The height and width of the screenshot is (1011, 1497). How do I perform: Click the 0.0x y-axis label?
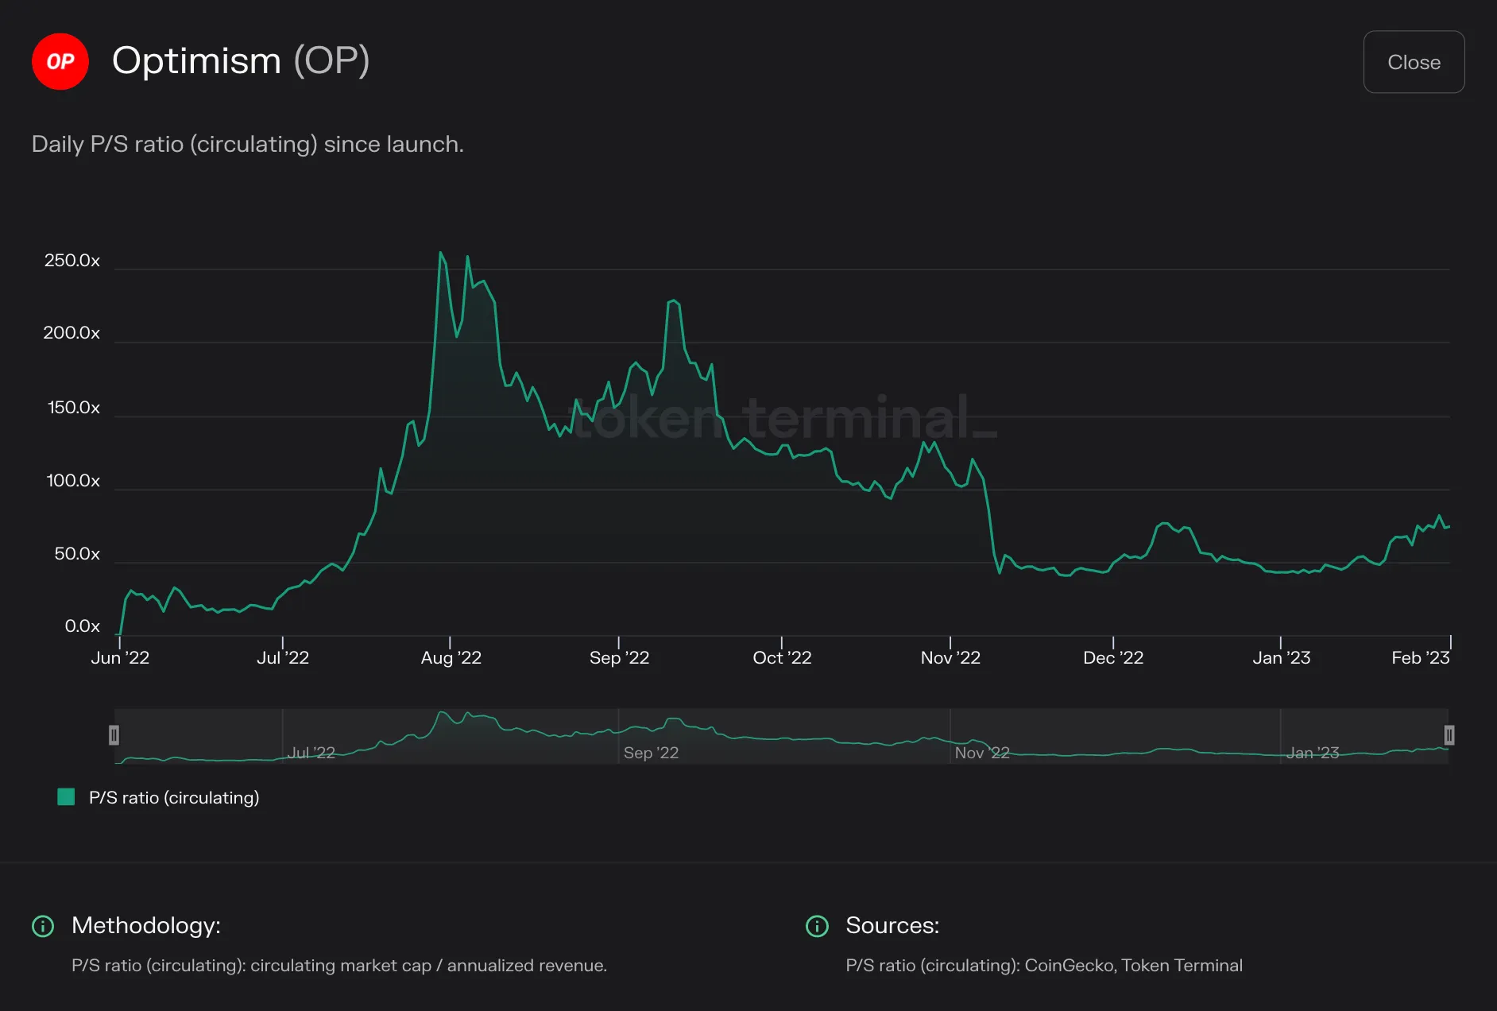pos(83,626)
